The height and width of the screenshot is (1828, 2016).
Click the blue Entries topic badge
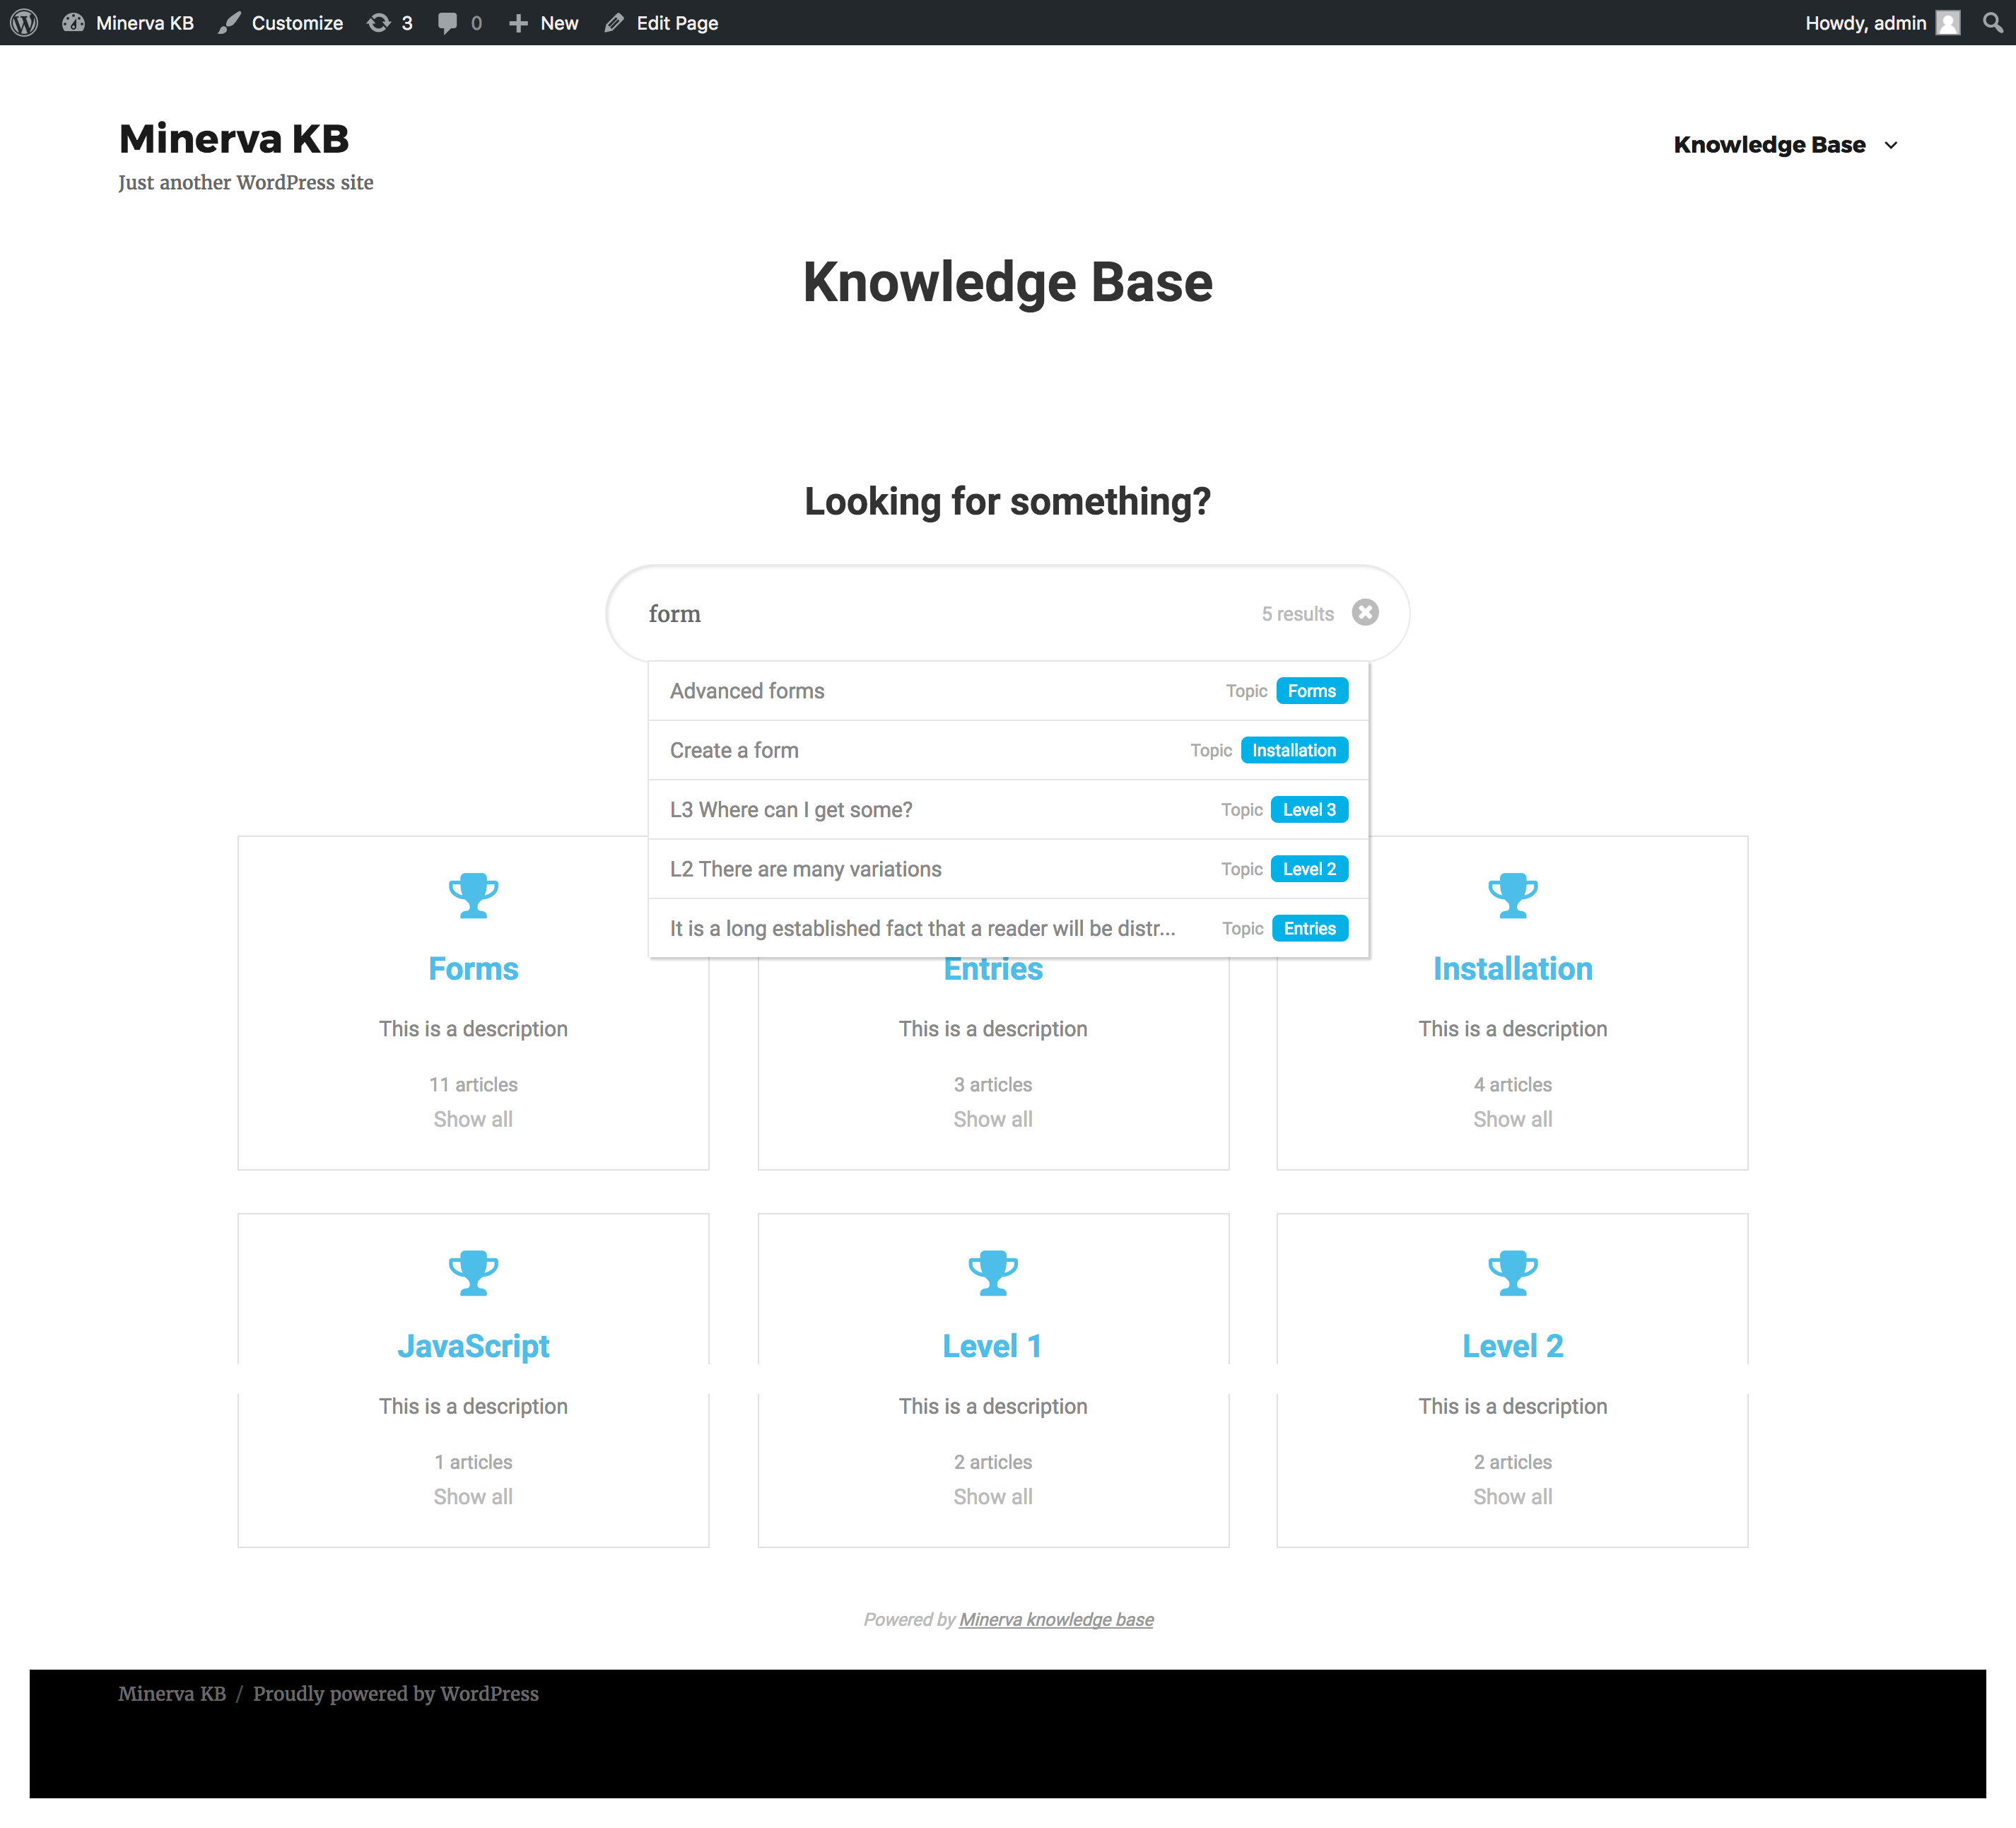click(1310, 928)
